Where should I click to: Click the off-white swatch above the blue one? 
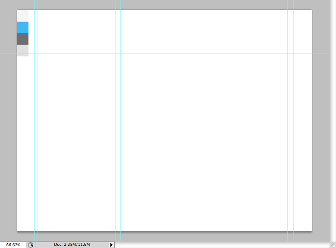click(x=23, y=16)
